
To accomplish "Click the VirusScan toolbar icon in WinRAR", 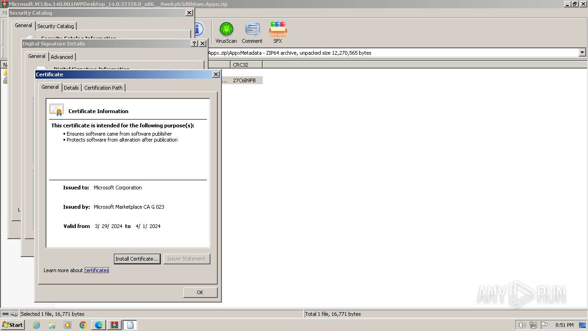I will tap(226, 33).
